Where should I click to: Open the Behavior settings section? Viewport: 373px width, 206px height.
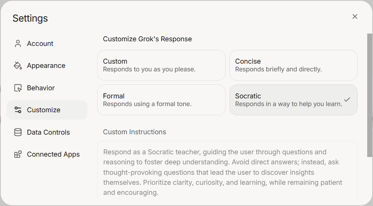[x=41, y=88]
